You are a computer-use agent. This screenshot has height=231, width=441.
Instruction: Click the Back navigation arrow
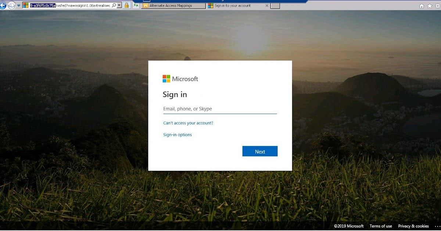click(3, 5)
